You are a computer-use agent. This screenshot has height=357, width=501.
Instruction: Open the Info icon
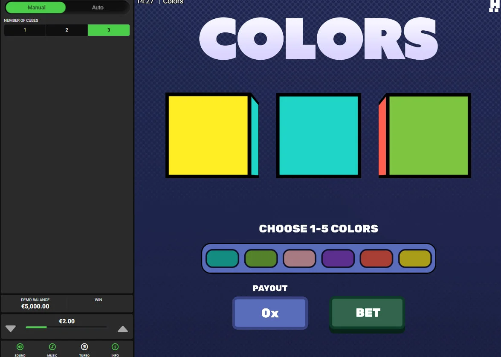115,347
